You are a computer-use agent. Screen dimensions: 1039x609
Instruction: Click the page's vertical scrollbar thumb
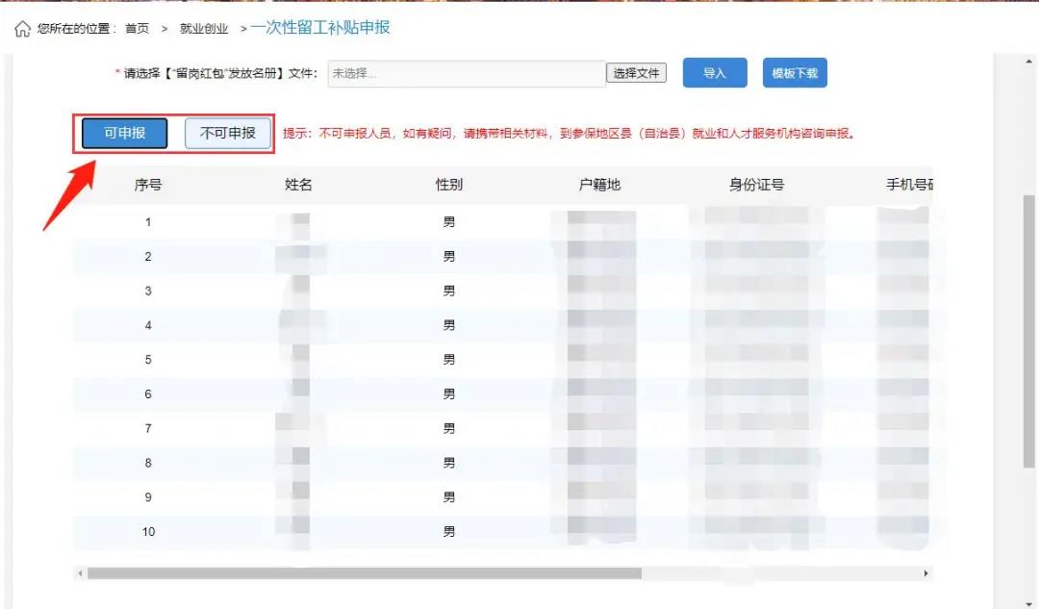pos(1028,327)
